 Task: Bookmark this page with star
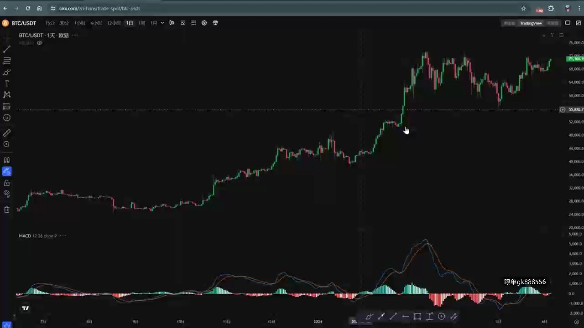click(523, 8)
